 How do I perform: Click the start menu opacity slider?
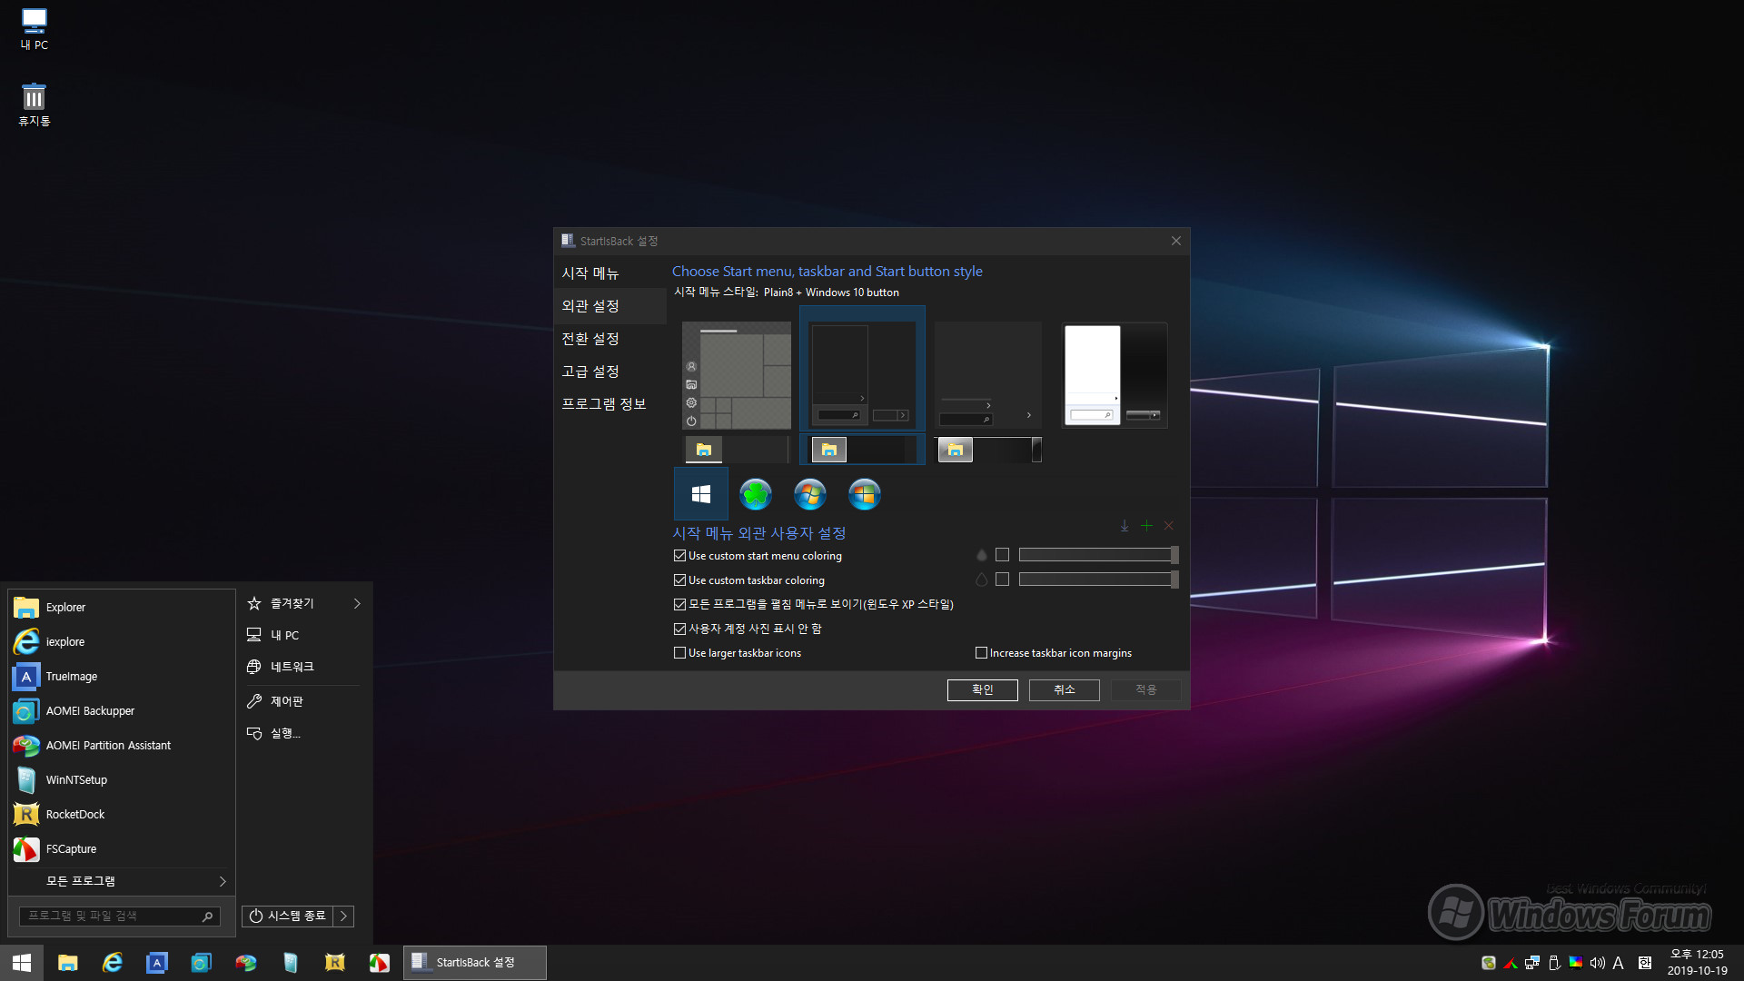click(x=1098, y=555)
